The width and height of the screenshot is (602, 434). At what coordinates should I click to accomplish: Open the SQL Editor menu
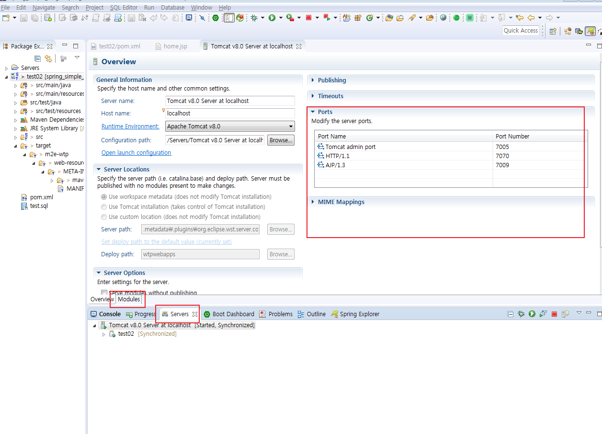[124, 7]
